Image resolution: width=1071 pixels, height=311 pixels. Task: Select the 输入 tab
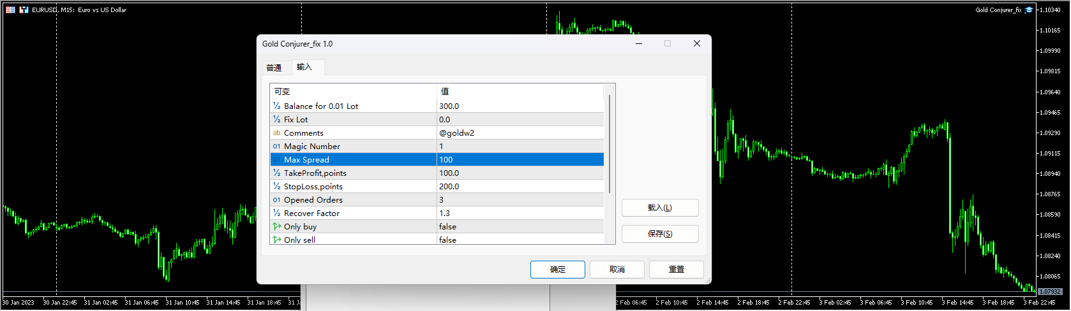click(x=304, y=67)
